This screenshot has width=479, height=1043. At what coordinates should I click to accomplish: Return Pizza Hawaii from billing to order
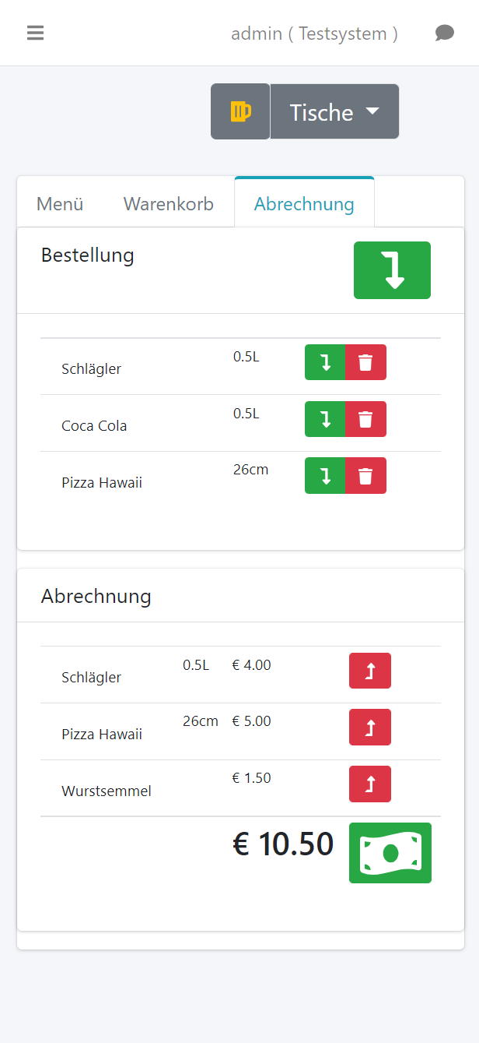point(370,728)
